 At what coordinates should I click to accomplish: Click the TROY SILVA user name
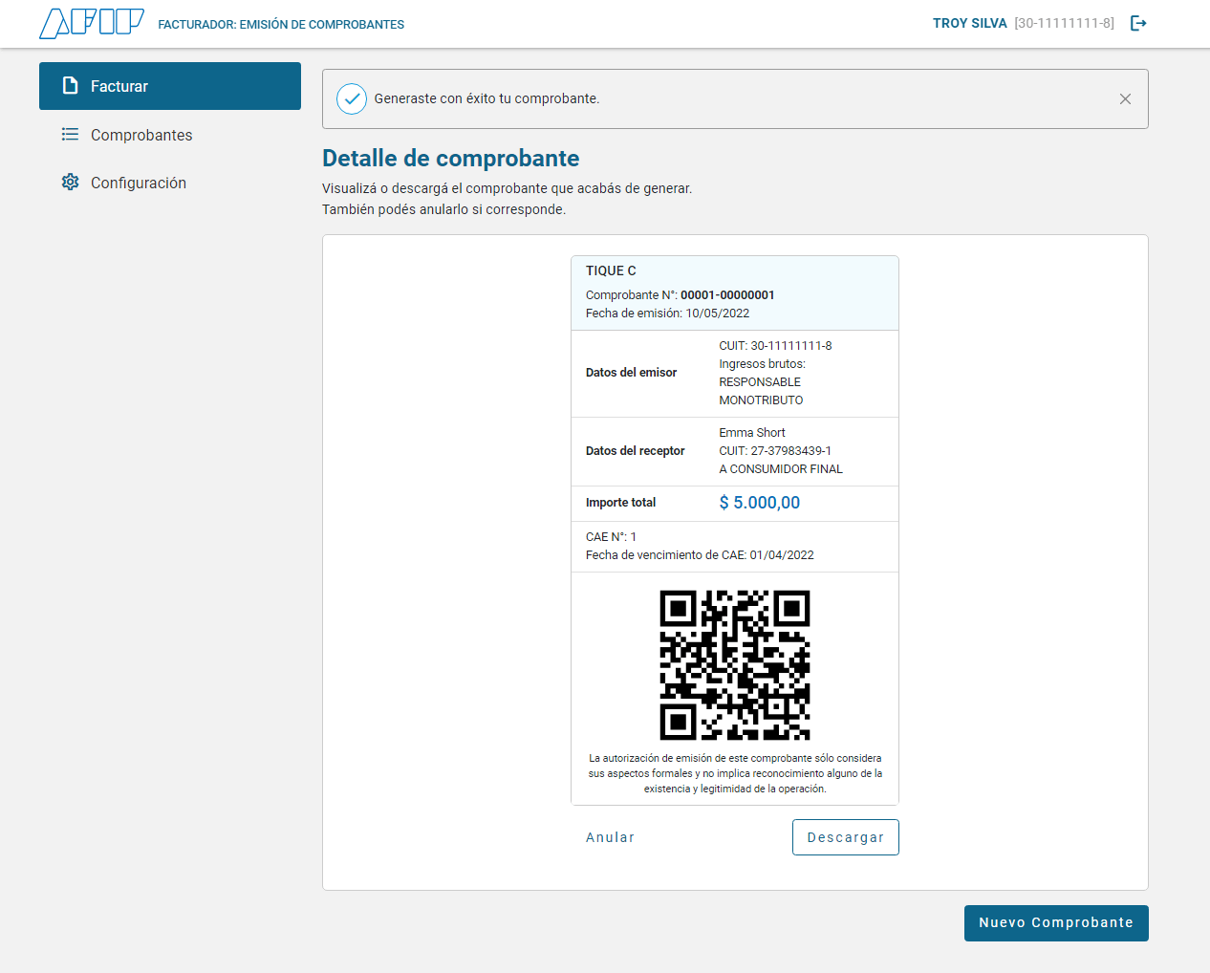pos(970,23)
